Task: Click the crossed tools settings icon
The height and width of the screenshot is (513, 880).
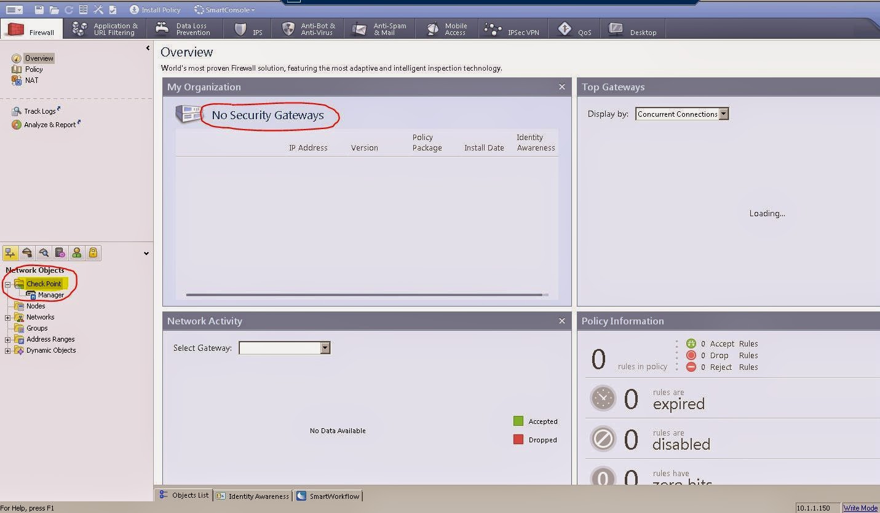Action: (x=98, y=10)
